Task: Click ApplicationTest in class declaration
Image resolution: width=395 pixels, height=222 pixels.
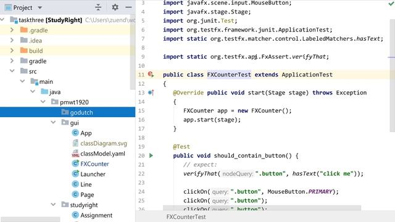Action: [x=307, y=75]
